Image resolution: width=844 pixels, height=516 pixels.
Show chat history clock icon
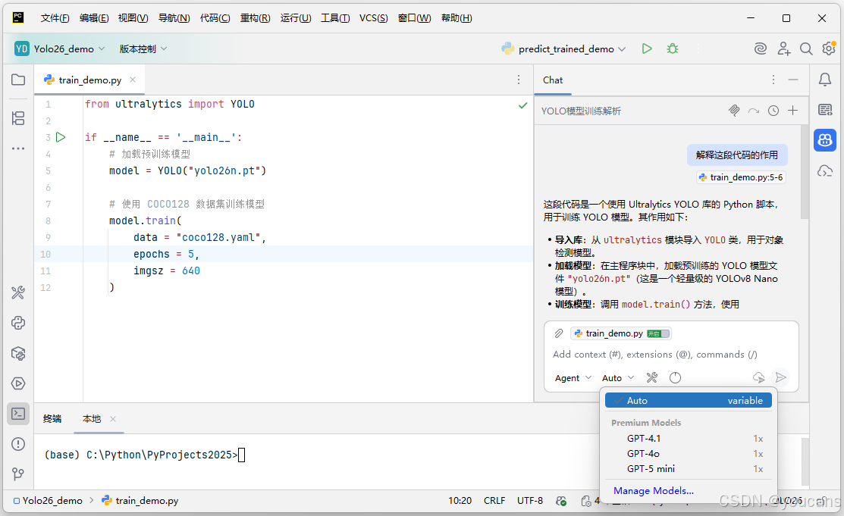[773, 111]
